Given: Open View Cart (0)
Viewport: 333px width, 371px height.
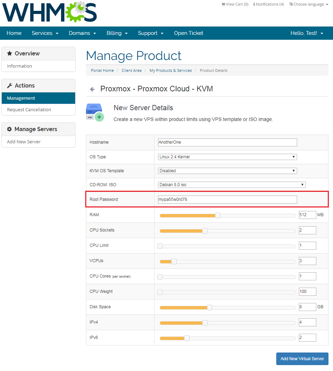Looking at the screenshot, I should point(235,4).
